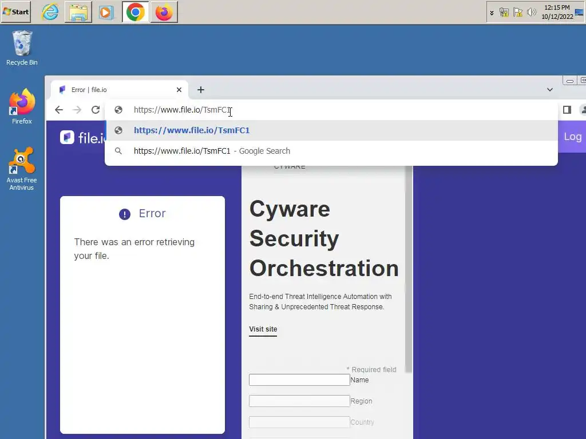This screenshot has height=439, width=586.
Task: Click the 'End-to-end Threat Intelligence' description
Action: point(320,302)
